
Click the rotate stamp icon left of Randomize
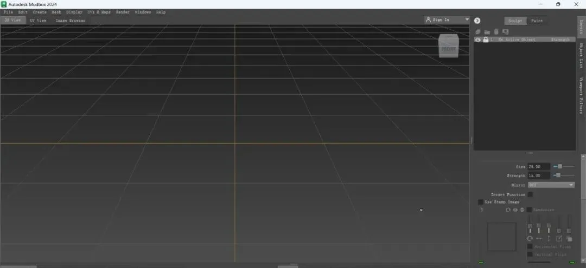click(x=508, y=210)
